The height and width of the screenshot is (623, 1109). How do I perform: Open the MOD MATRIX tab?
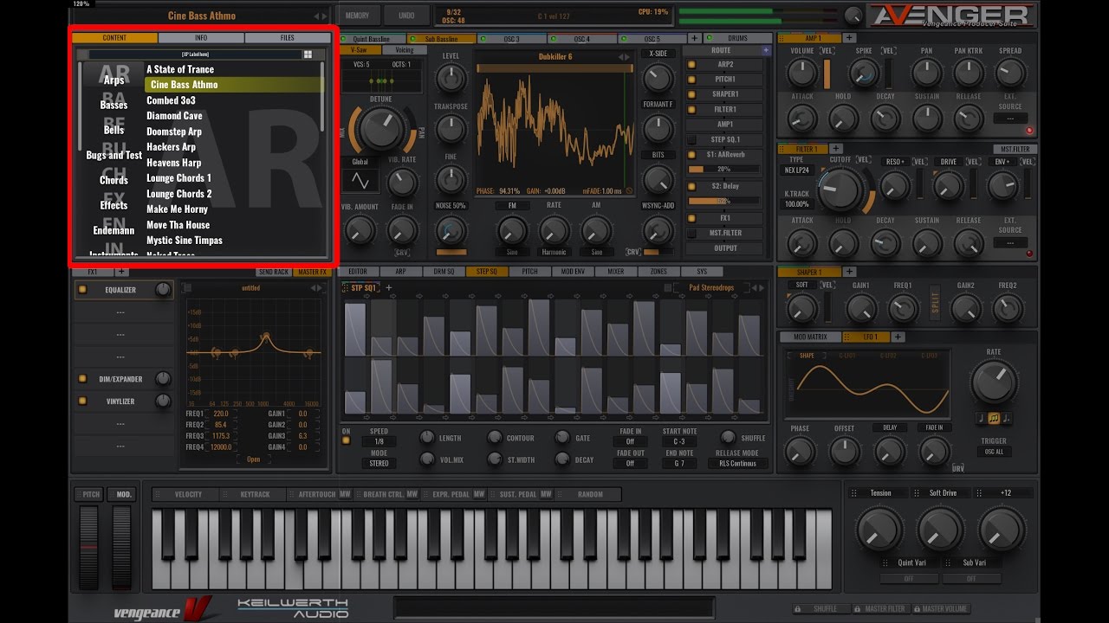(810, 337)
